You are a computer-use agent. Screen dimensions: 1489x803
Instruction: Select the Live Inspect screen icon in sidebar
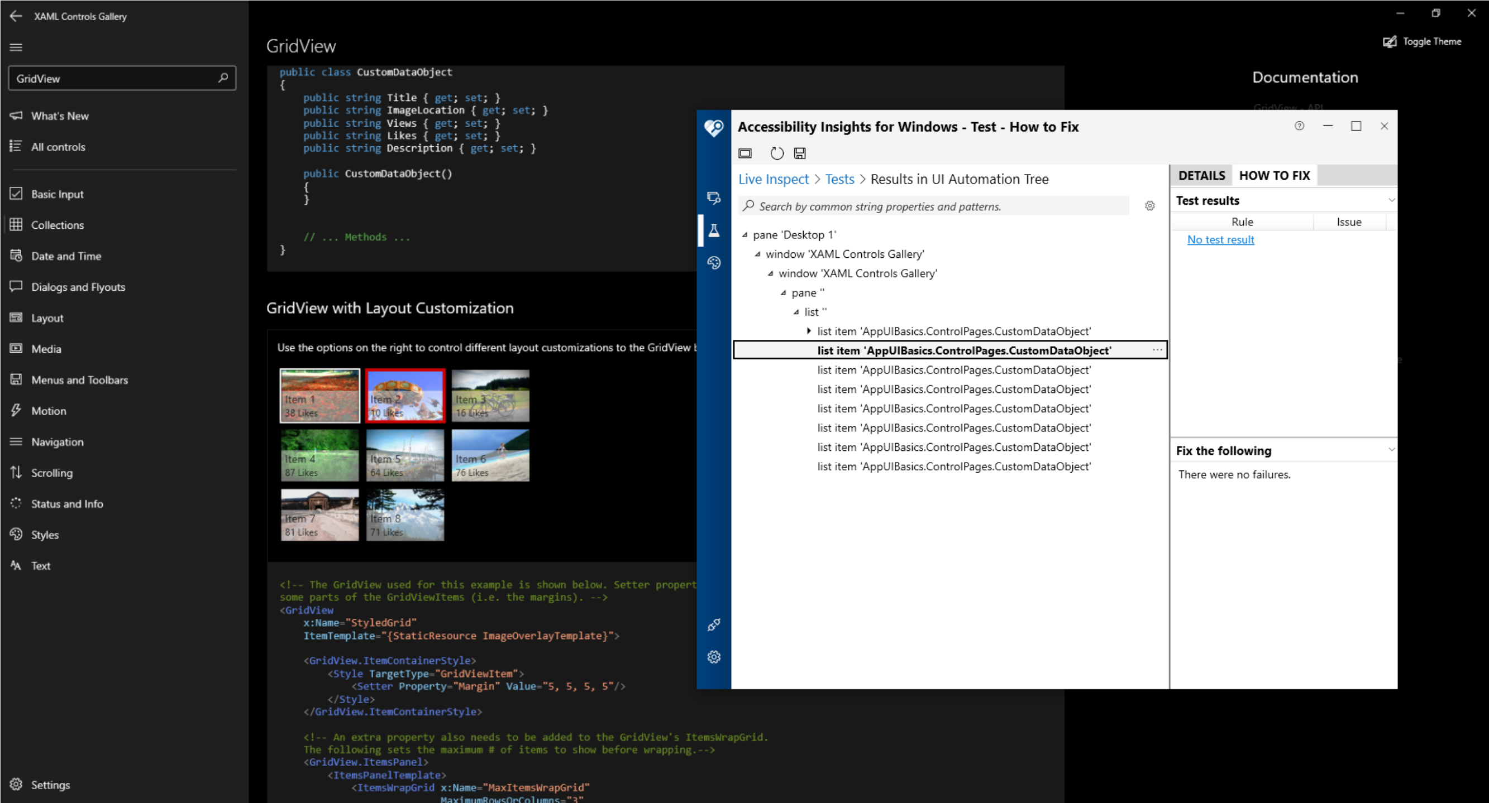click(x=714, y=198)
